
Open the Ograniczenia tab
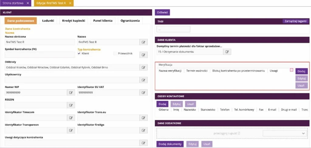(130, 21)
